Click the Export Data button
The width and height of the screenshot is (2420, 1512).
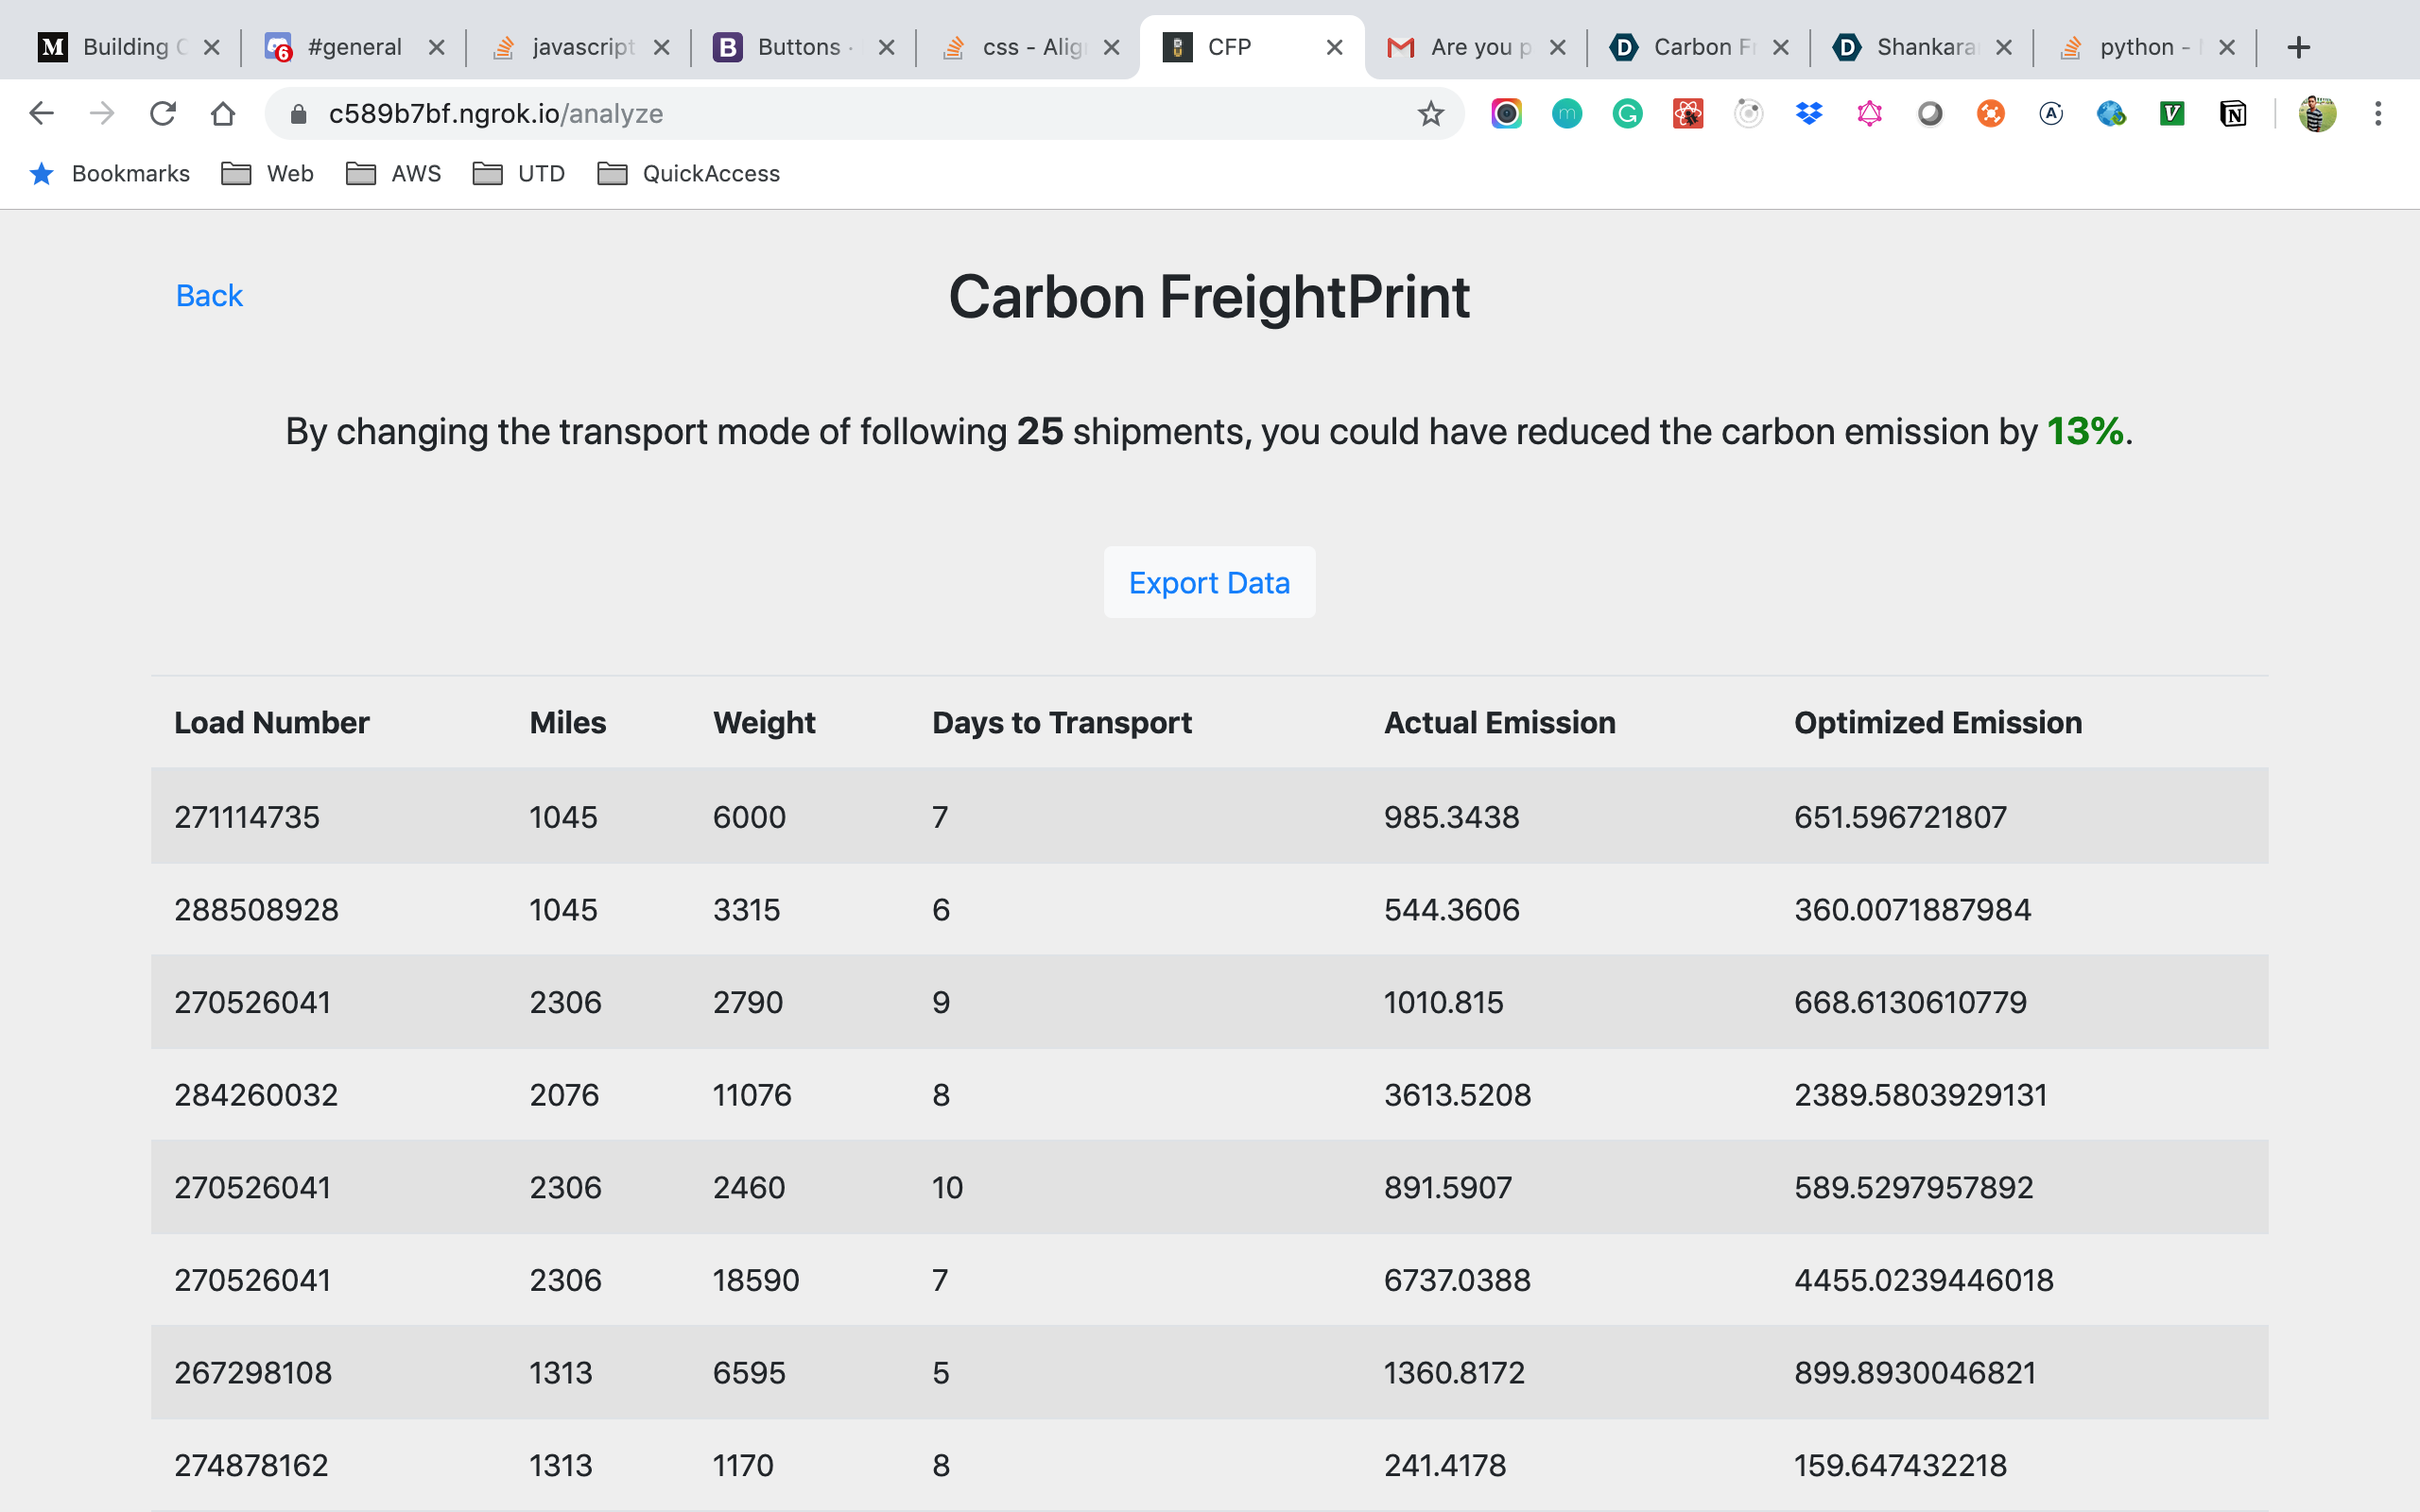[x=1209, y=582]
